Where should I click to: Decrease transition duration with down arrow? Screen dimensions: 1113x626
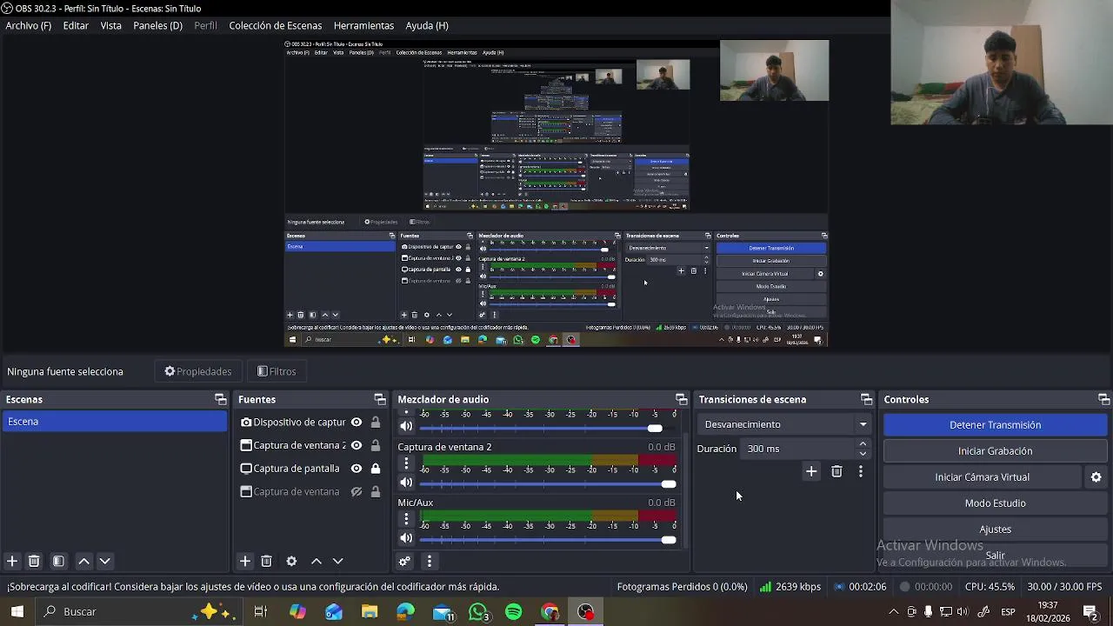[863, 454]
